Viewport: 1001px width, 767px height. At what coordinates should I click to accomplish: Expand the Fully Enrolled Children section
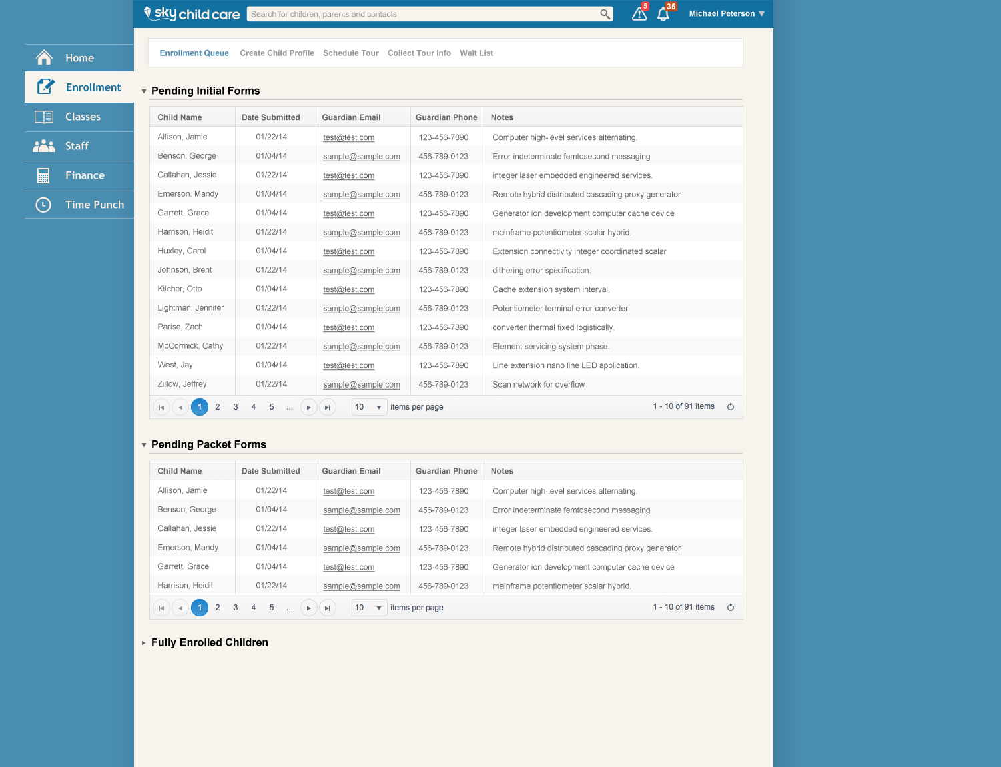(x=144, y=643)
